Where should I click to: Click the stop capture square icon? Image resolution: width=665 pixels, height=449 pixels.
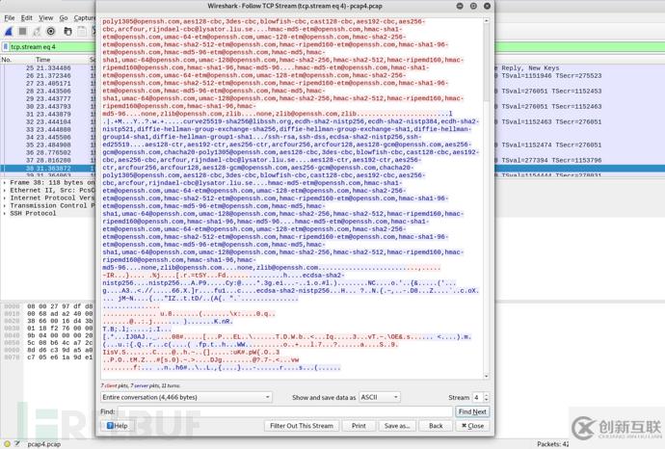22,31
